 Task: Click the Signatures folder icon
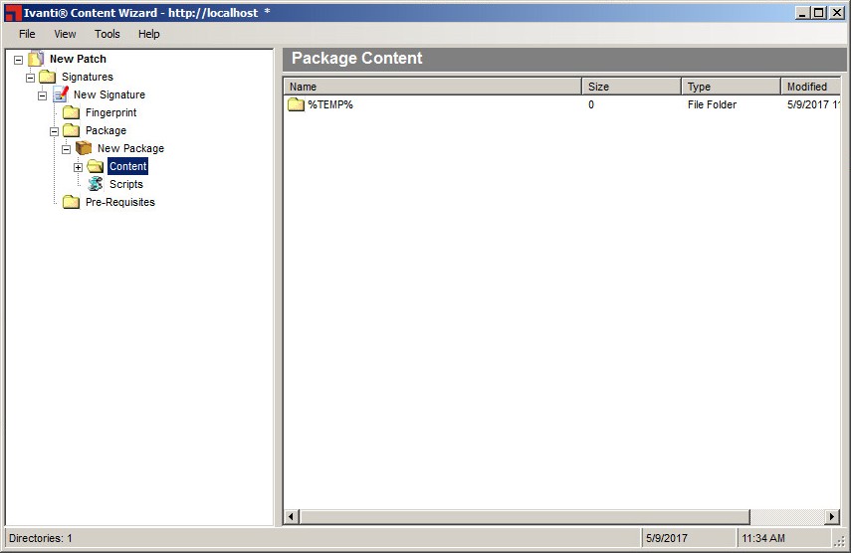click(x=48, y=77)
